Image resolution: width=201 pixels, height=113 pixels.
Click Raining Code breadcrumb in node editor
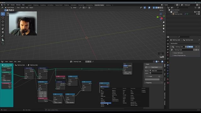pyautogui.click(x=34, y=65)
